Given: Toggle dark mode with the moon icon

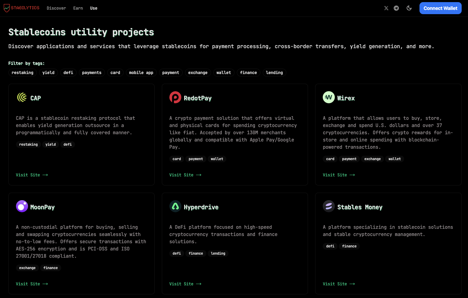Looking at the screenshot, I should 409,8.
